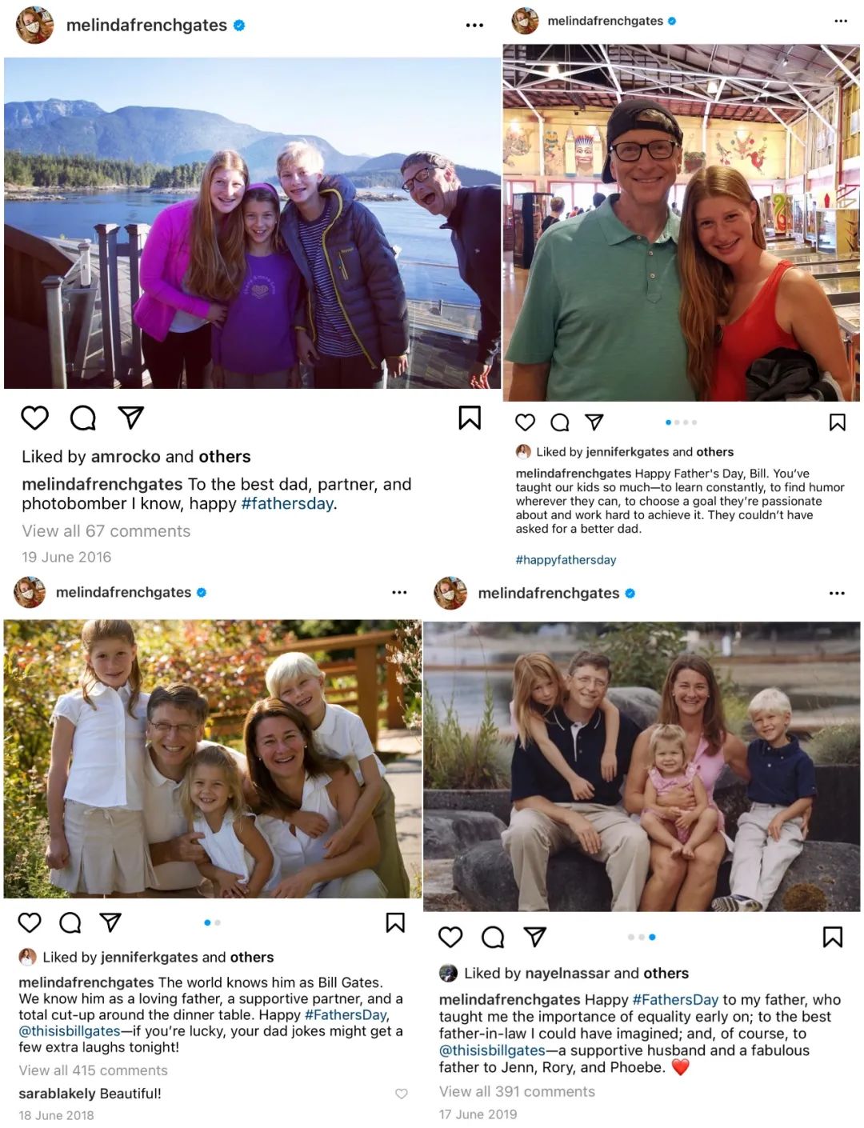Open the #fathersday hashtag in 2016 caption
Viewport: 864px width, 1128px height.
pyautogui.click(x=287, y=504)
